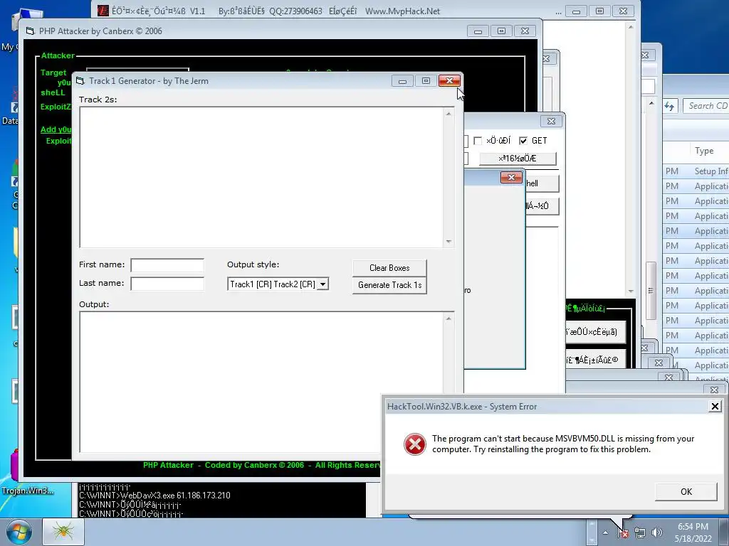Click Generate Track 1s button
Image resolution: width=729 pixels, height=546 pixels.
click(x=389, y=285)
